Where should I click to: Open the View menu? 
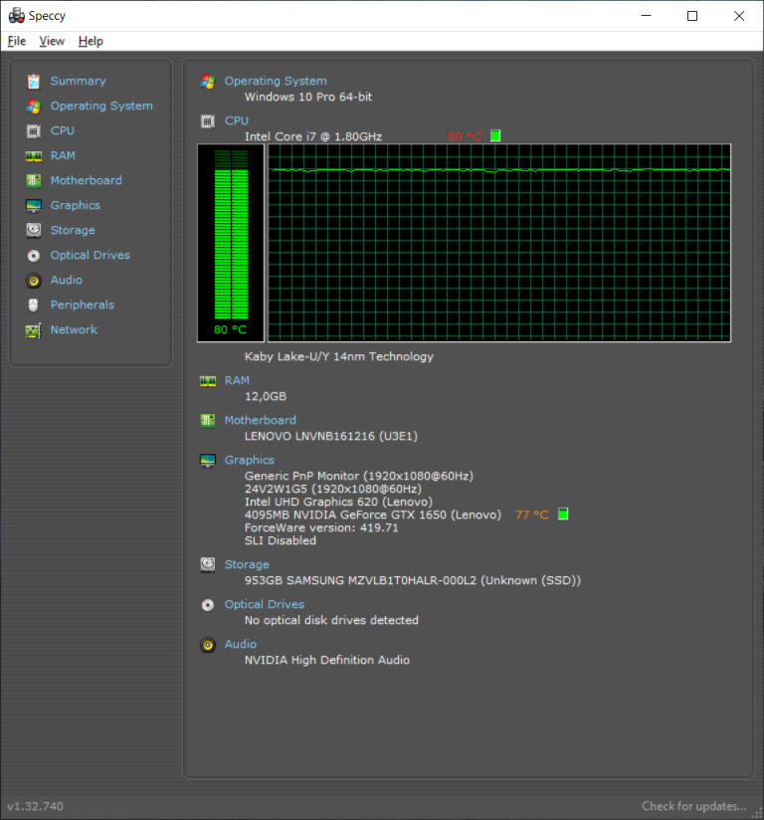(x=52, y=41)
